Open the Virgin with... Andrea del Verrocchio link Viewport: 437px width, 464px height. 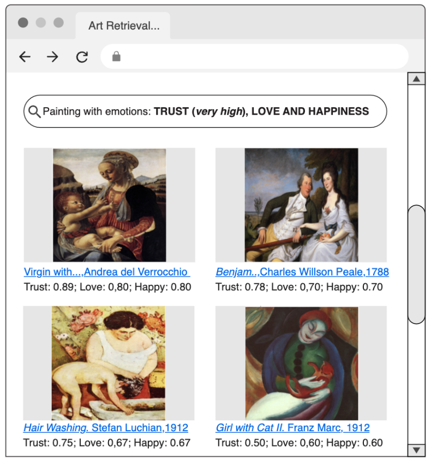click(106, 272)
